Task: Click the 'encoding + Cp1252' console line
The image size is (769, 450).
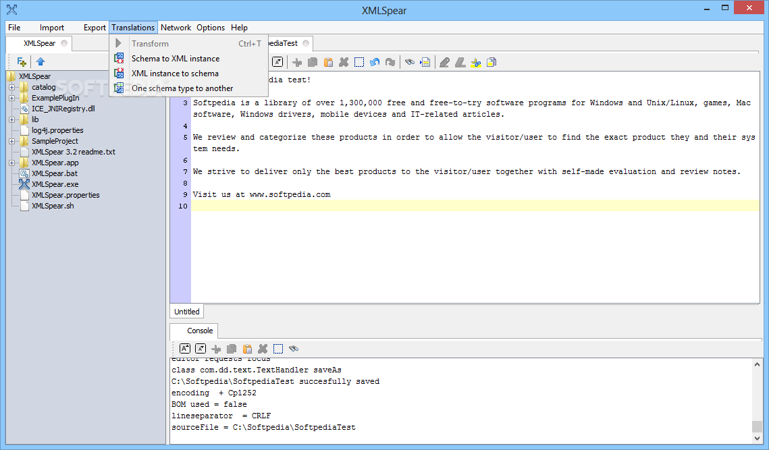Action: pyautogui.click(x=214, y=393)
